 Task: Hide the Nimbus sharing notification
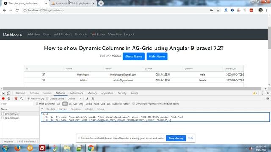[191, 138]
